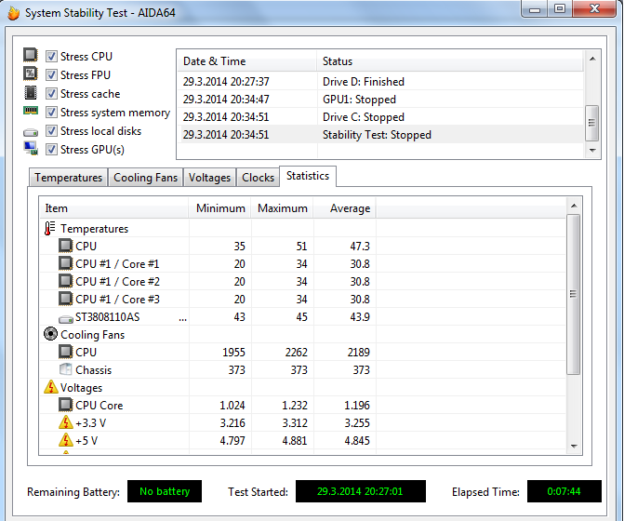Screen dimensions: 624x521
Task: Select the Statistics tab
Action: (308, 176)
